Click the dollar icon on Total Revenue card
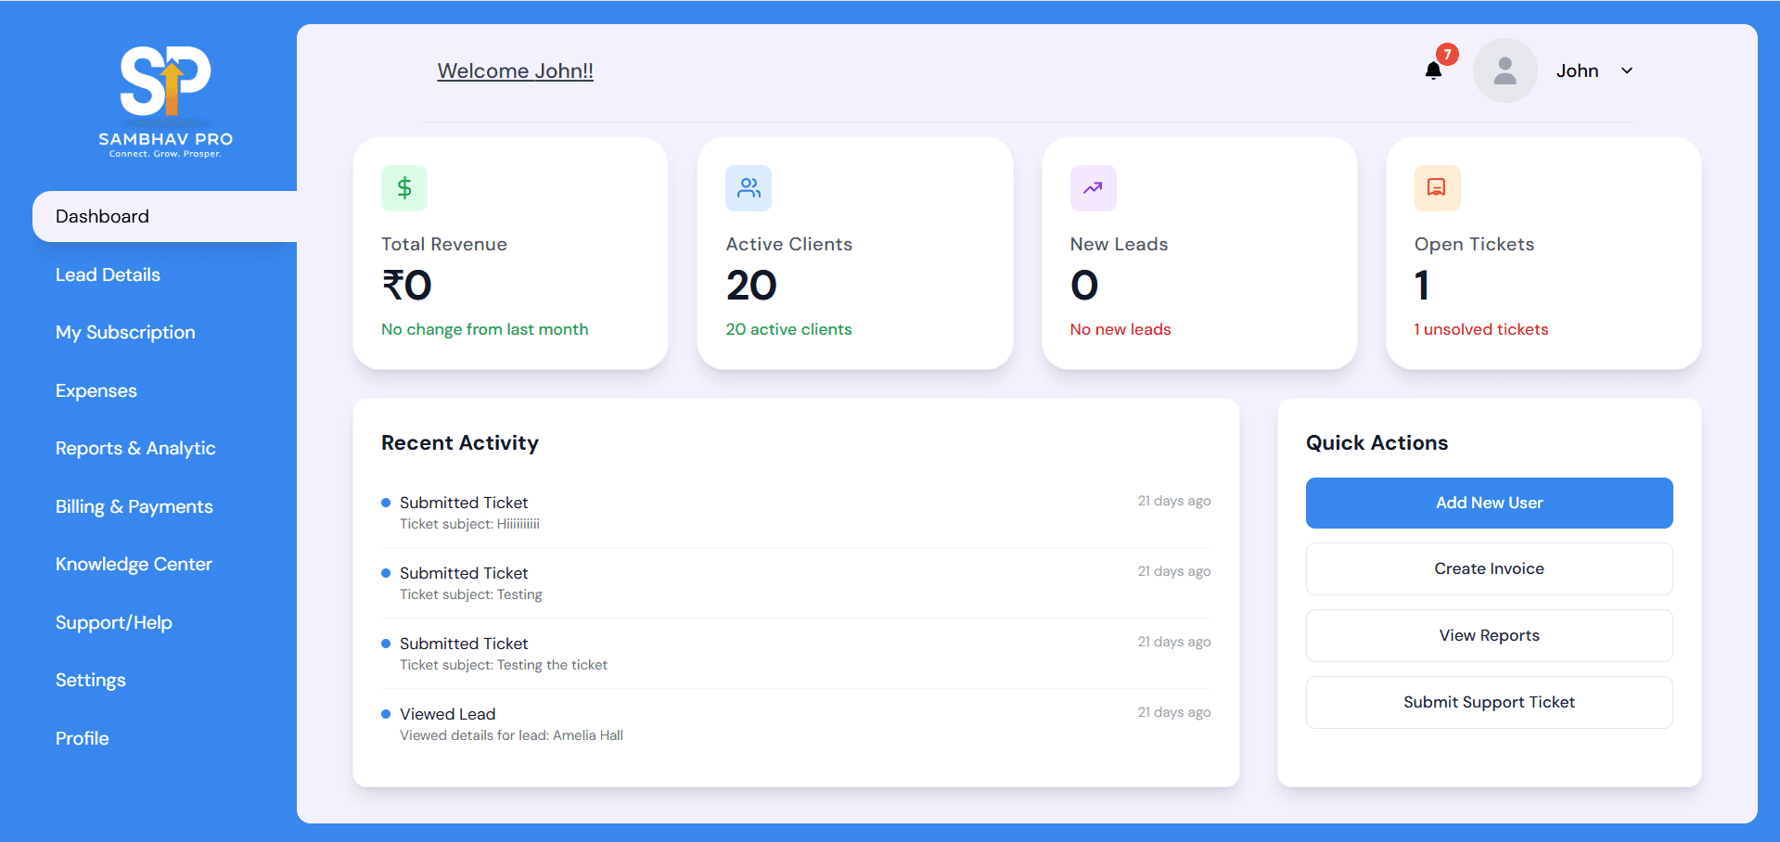 (403, 187)
